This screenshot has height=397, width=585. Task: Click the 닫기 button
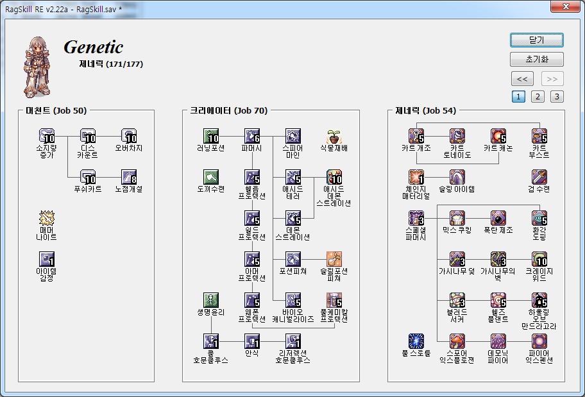click(x=537, y=40)
